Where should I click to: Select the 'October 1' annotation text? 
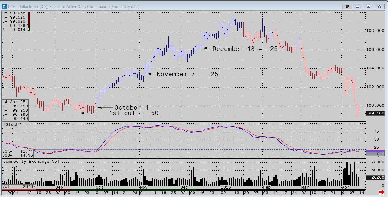[131, 107]
